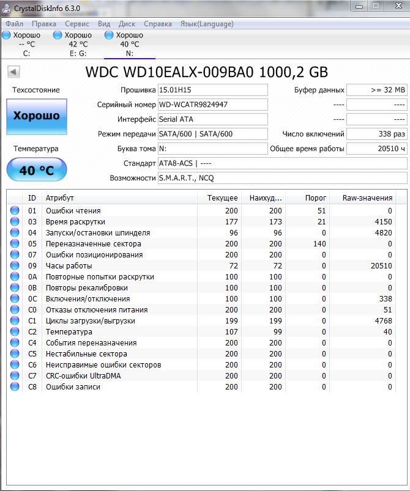Click status orb for Циклы загрузки/выгрузки row
The height and width of the screenshot is (491, 410).
(x=15, y=320)
